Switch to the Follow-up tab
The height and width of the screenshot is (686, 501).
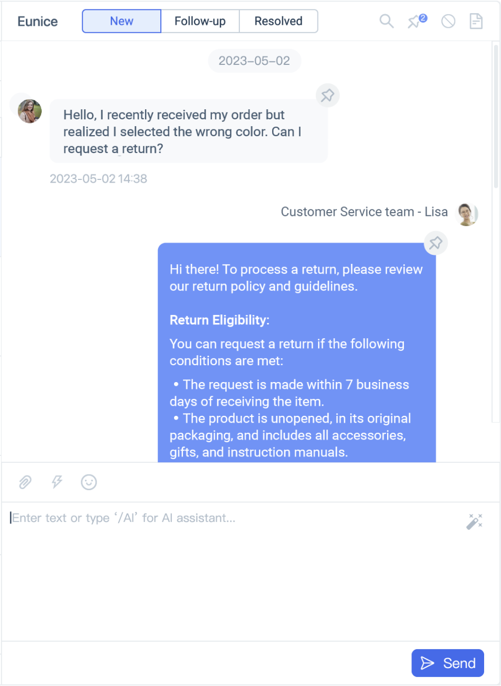pyautogui.click(x=200, y=21)
